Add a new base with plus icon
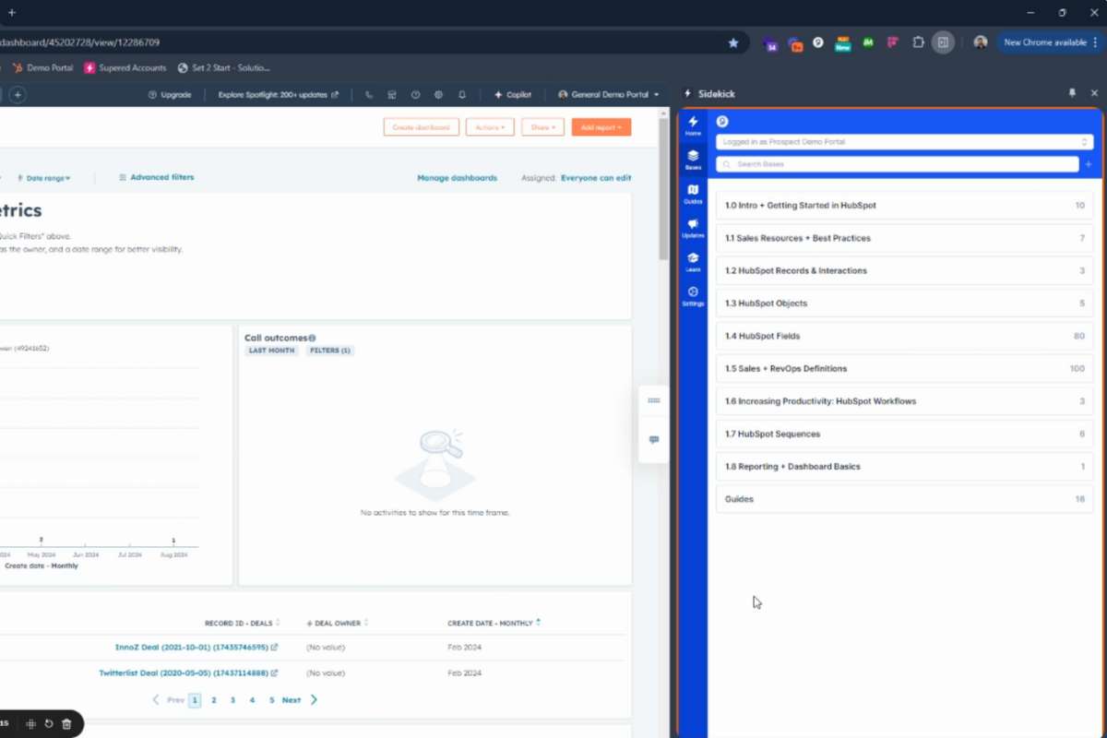The image size is (1107, 738). click(1089, 164)
